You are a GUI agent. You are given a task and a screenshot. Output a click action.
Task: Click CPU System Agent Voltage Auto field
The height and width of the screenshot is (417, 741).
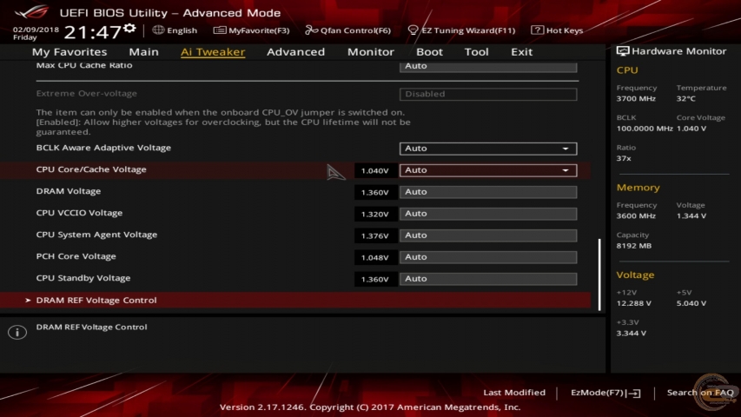(x=488, y=235)
